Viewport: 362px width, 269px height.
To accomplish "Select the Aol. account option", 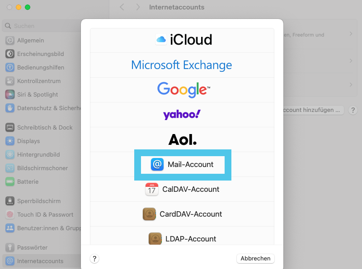I will 182,139.
